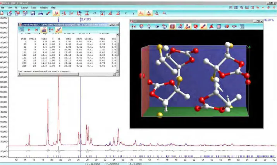The width and height of the screenshot is (277, 165).
Task: Click the Open file folder icon
Action: coord(9,13)
